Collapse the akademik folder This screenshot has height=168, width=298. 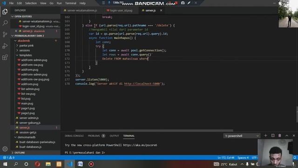pos(35,41)
